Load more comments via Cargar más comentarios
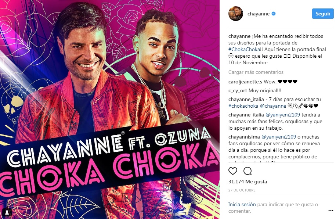336x219 pixels. [x=256, y=72]
